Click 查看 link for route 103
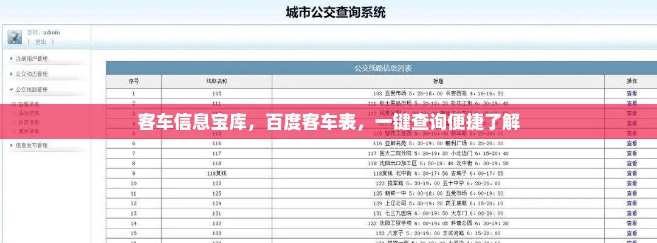This screenshot has height=243, width=657. 632,94
